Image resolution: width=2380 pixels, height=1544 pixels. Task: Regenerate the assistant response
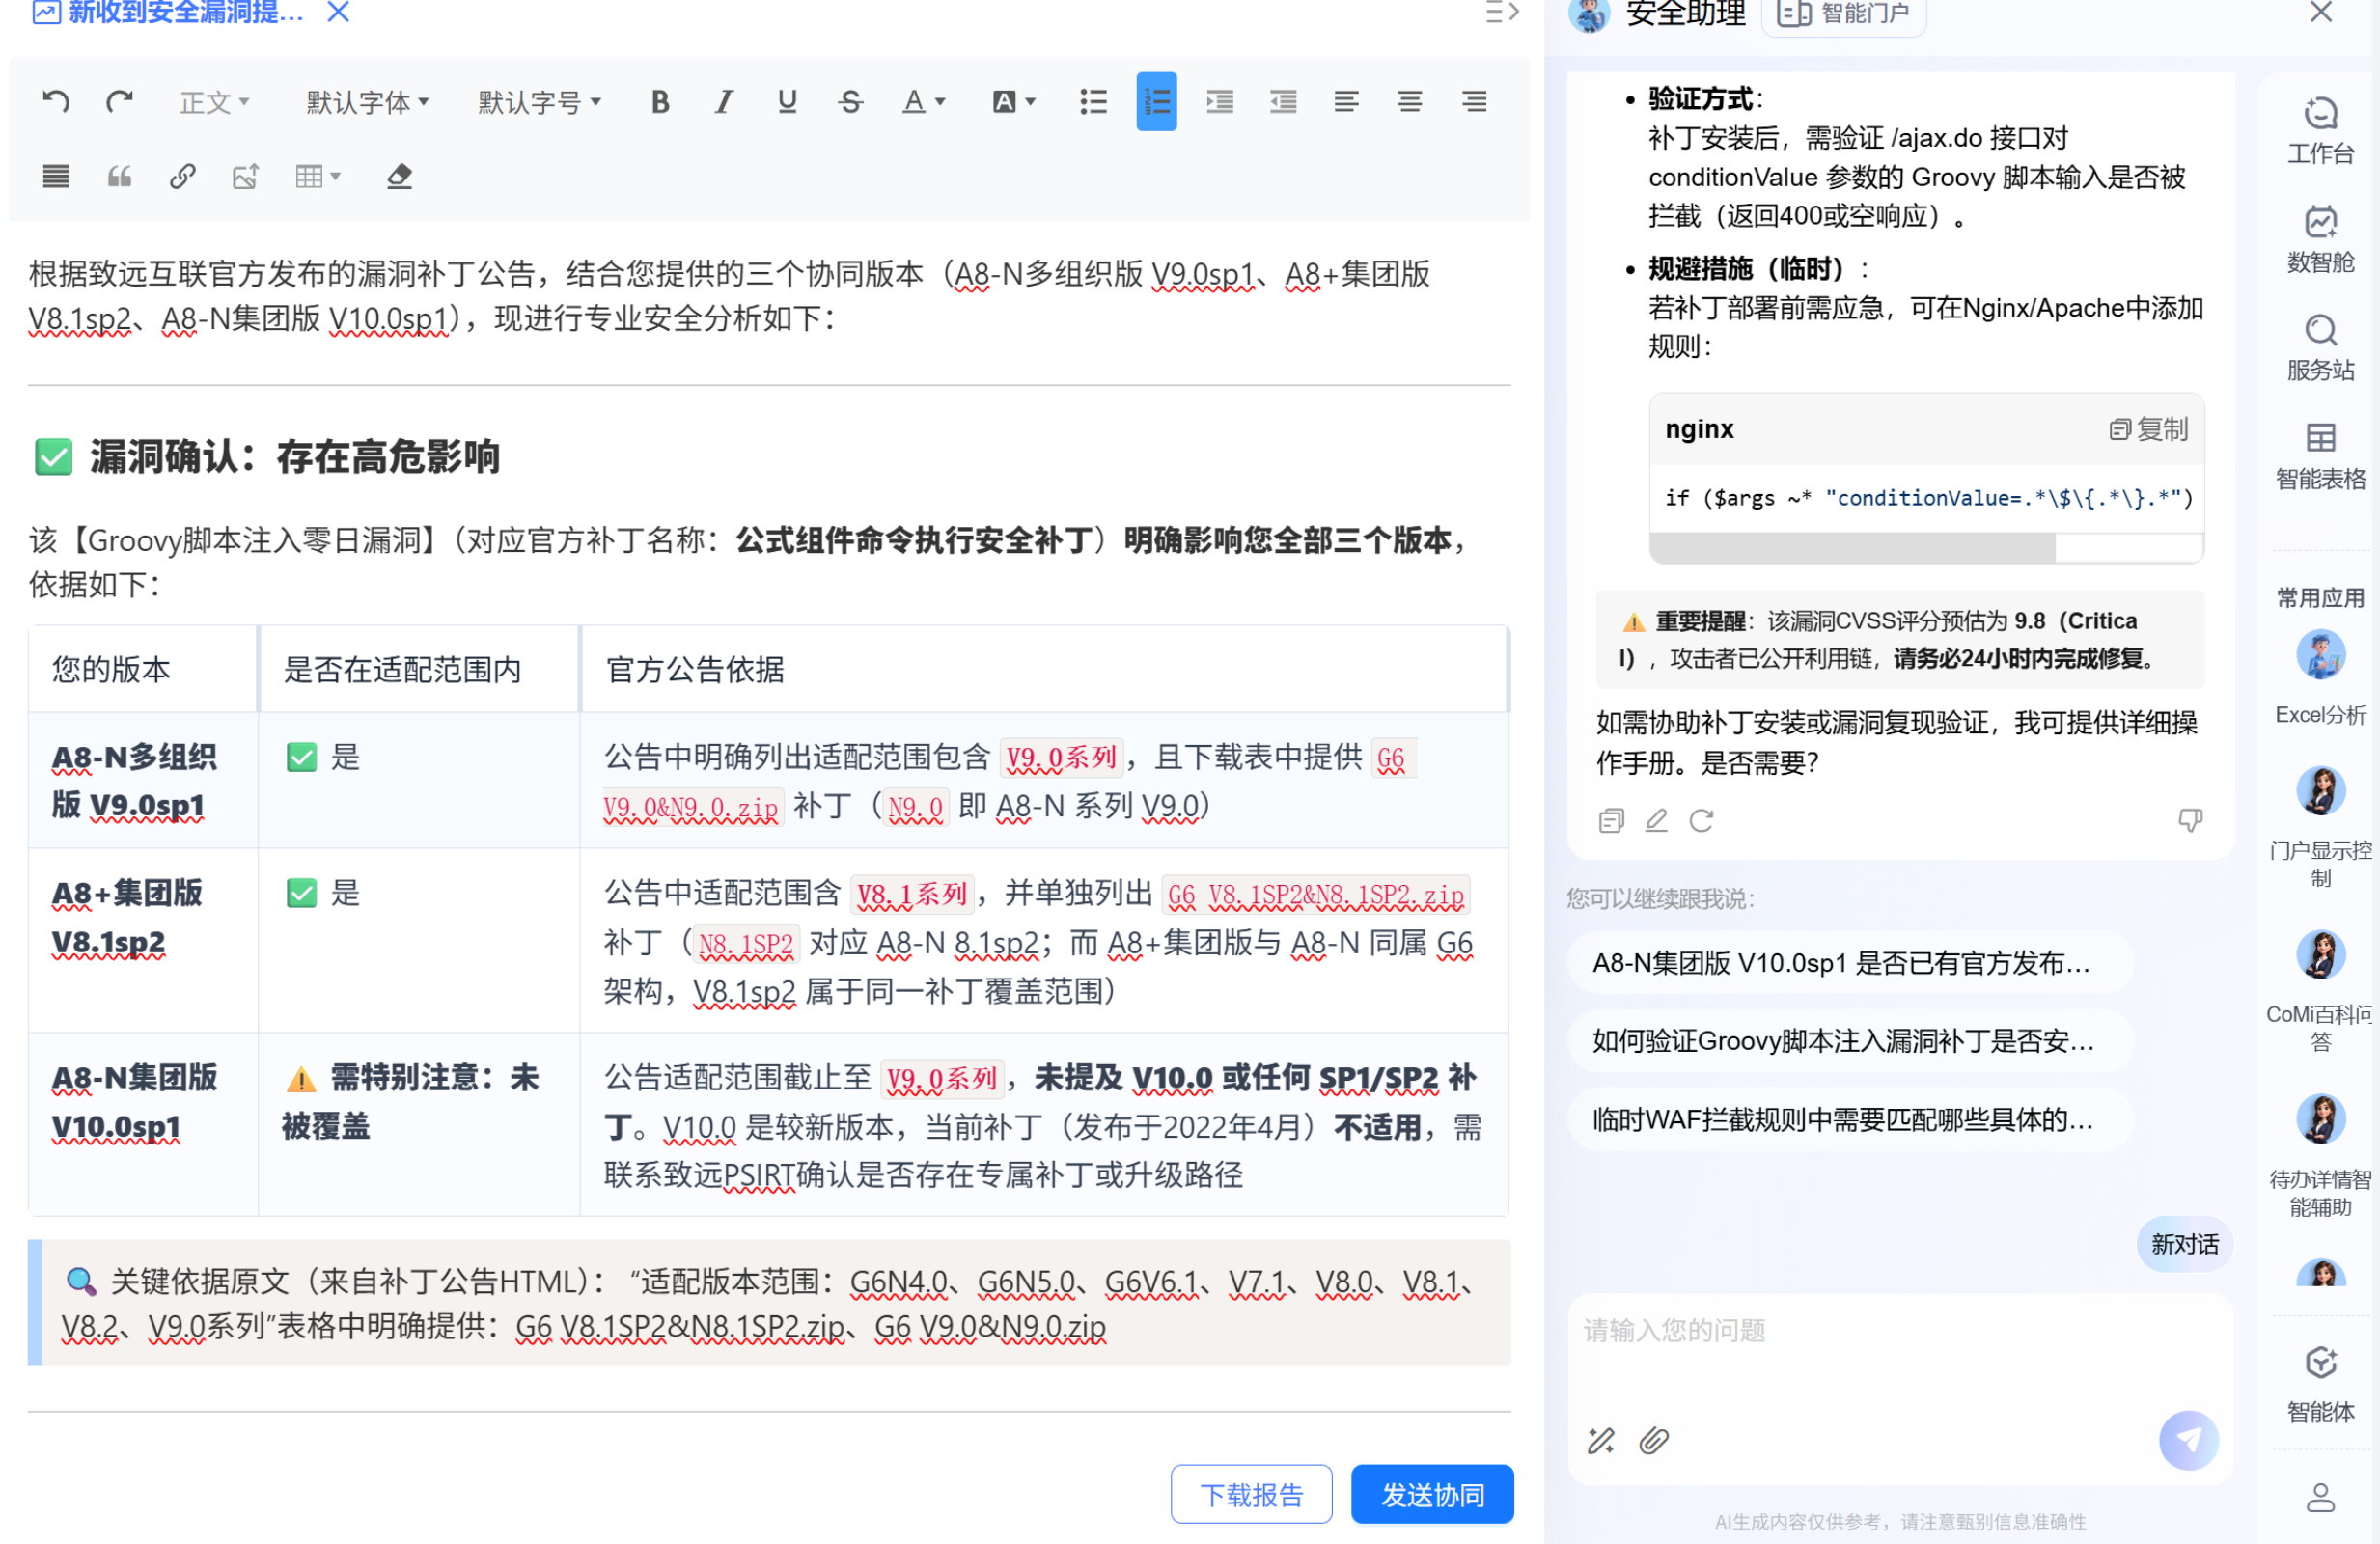click(1701, 820)
